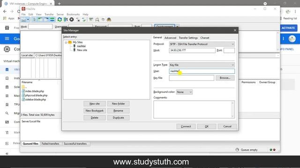Image resolution: width=300 pixels, height=168 pixels.
Task: Click the Delete button
Action: tap(95, 118)
